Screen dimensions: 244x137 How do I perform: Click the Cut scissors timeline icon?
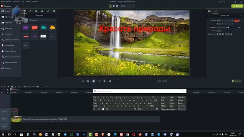(8, 86)
